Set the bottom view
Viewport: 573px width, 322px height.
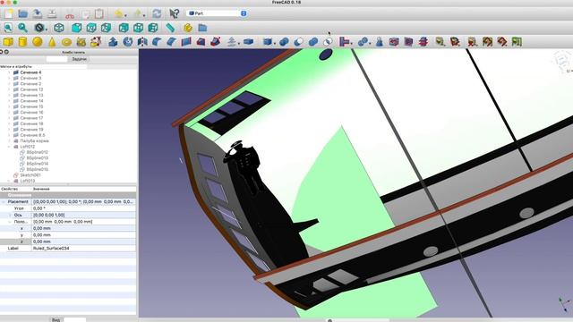138,28
